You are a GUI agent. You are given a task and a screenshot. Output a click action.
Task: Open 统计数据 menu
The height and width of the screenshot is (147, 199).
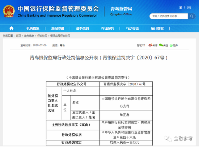[157, 29]
